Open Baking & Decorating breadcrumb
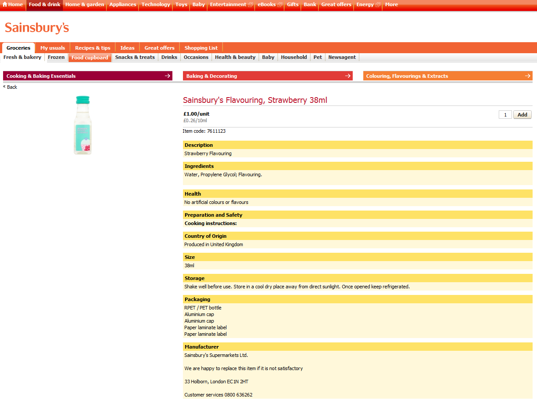Viewport: 537px width, 400px height. click(267, 76)
